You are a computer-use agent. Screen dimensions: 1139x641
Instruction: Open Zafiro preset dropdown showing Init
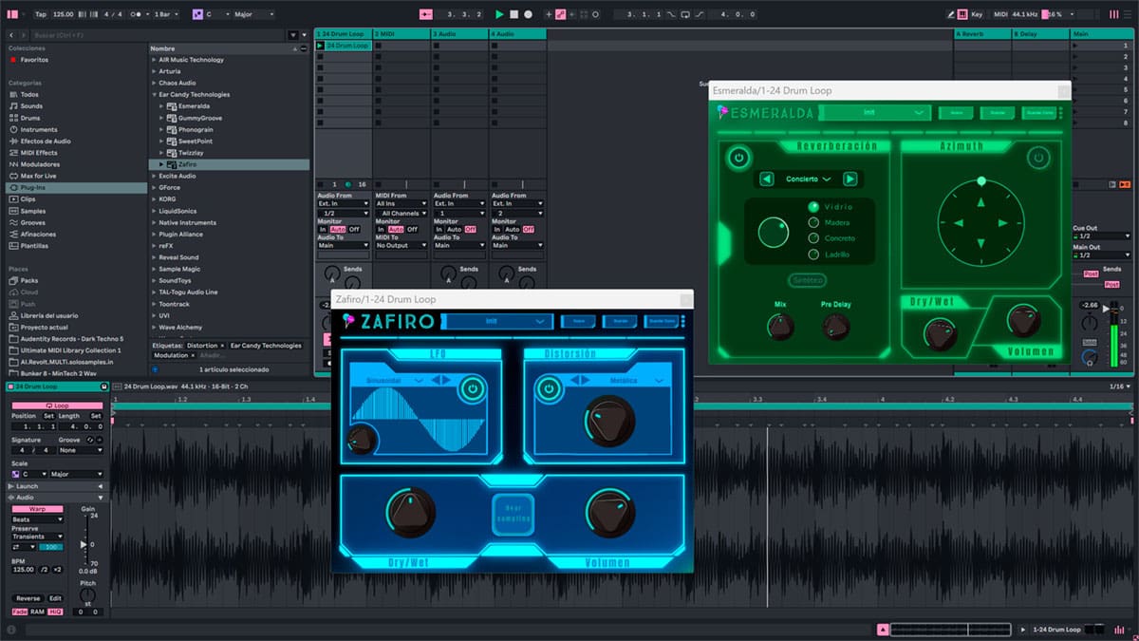(497, 321)
